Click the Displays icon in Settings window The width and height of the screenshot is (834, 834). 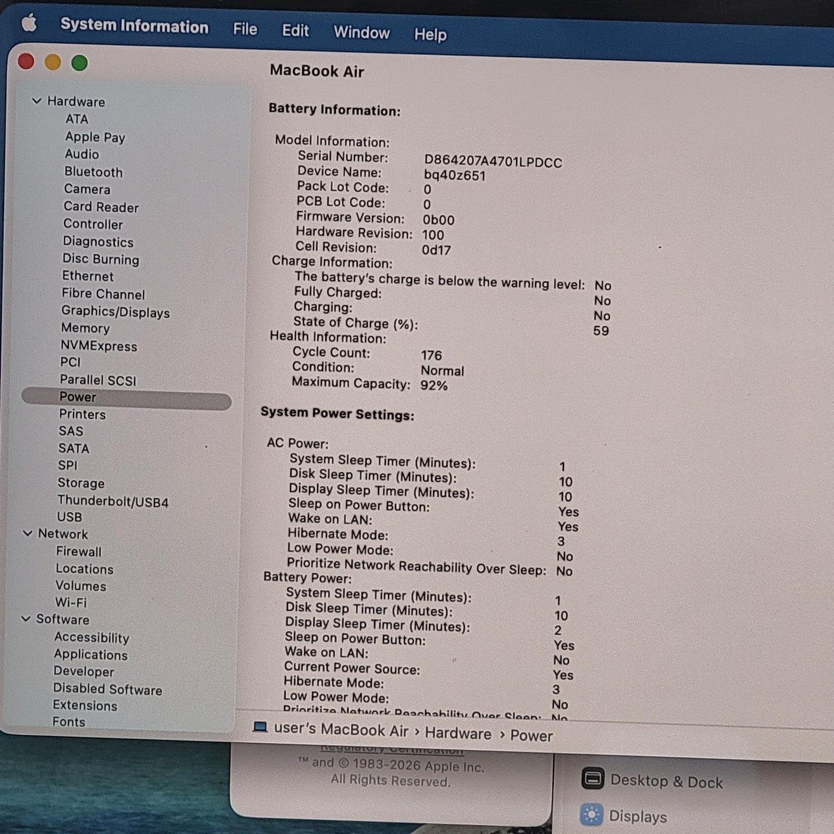tap(592, 814)
